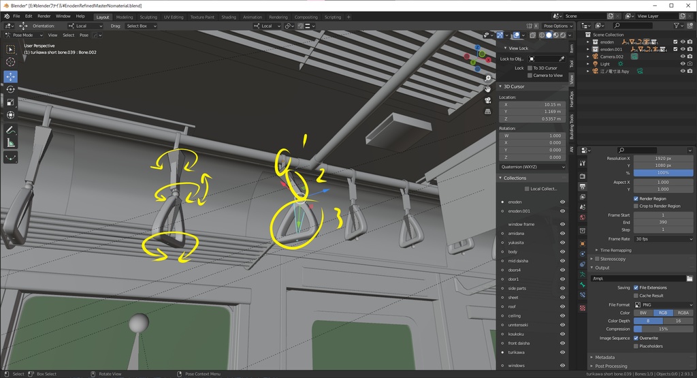Hide Camera.002 in outliner via eye icon

[x=683, y=57]
